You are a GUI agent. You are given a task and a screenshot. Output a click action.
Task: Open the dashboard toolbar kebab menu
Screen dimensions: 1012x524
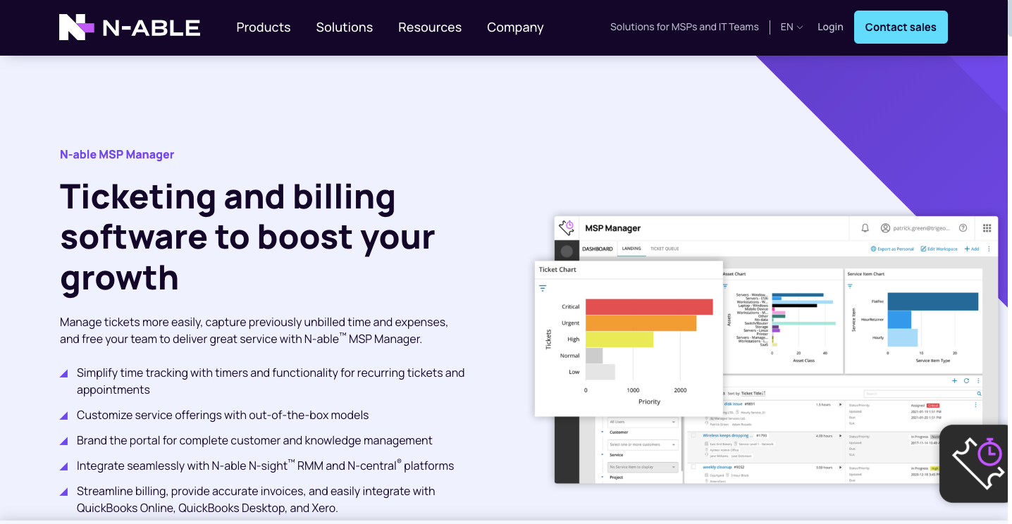tap(989, 249)
